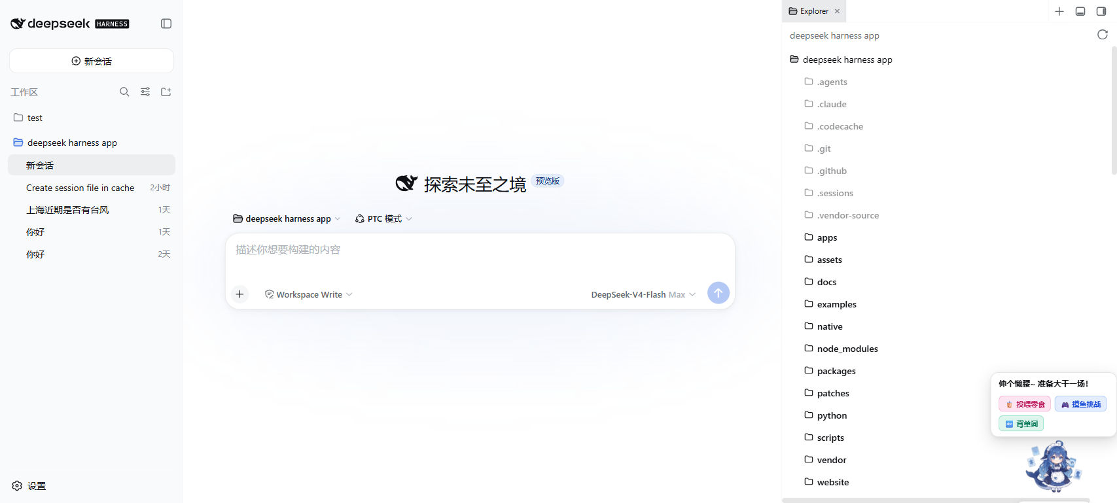The image size is (1117, 503).
Task: Click the deepseek whale logo in sidebar header
Action: click(x=18, y=24)
